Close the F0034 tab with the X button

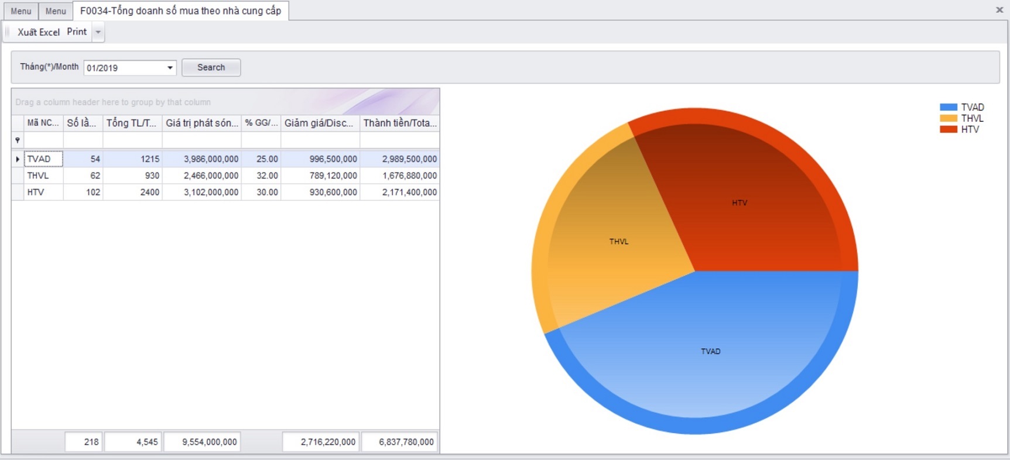pos(999,10)
